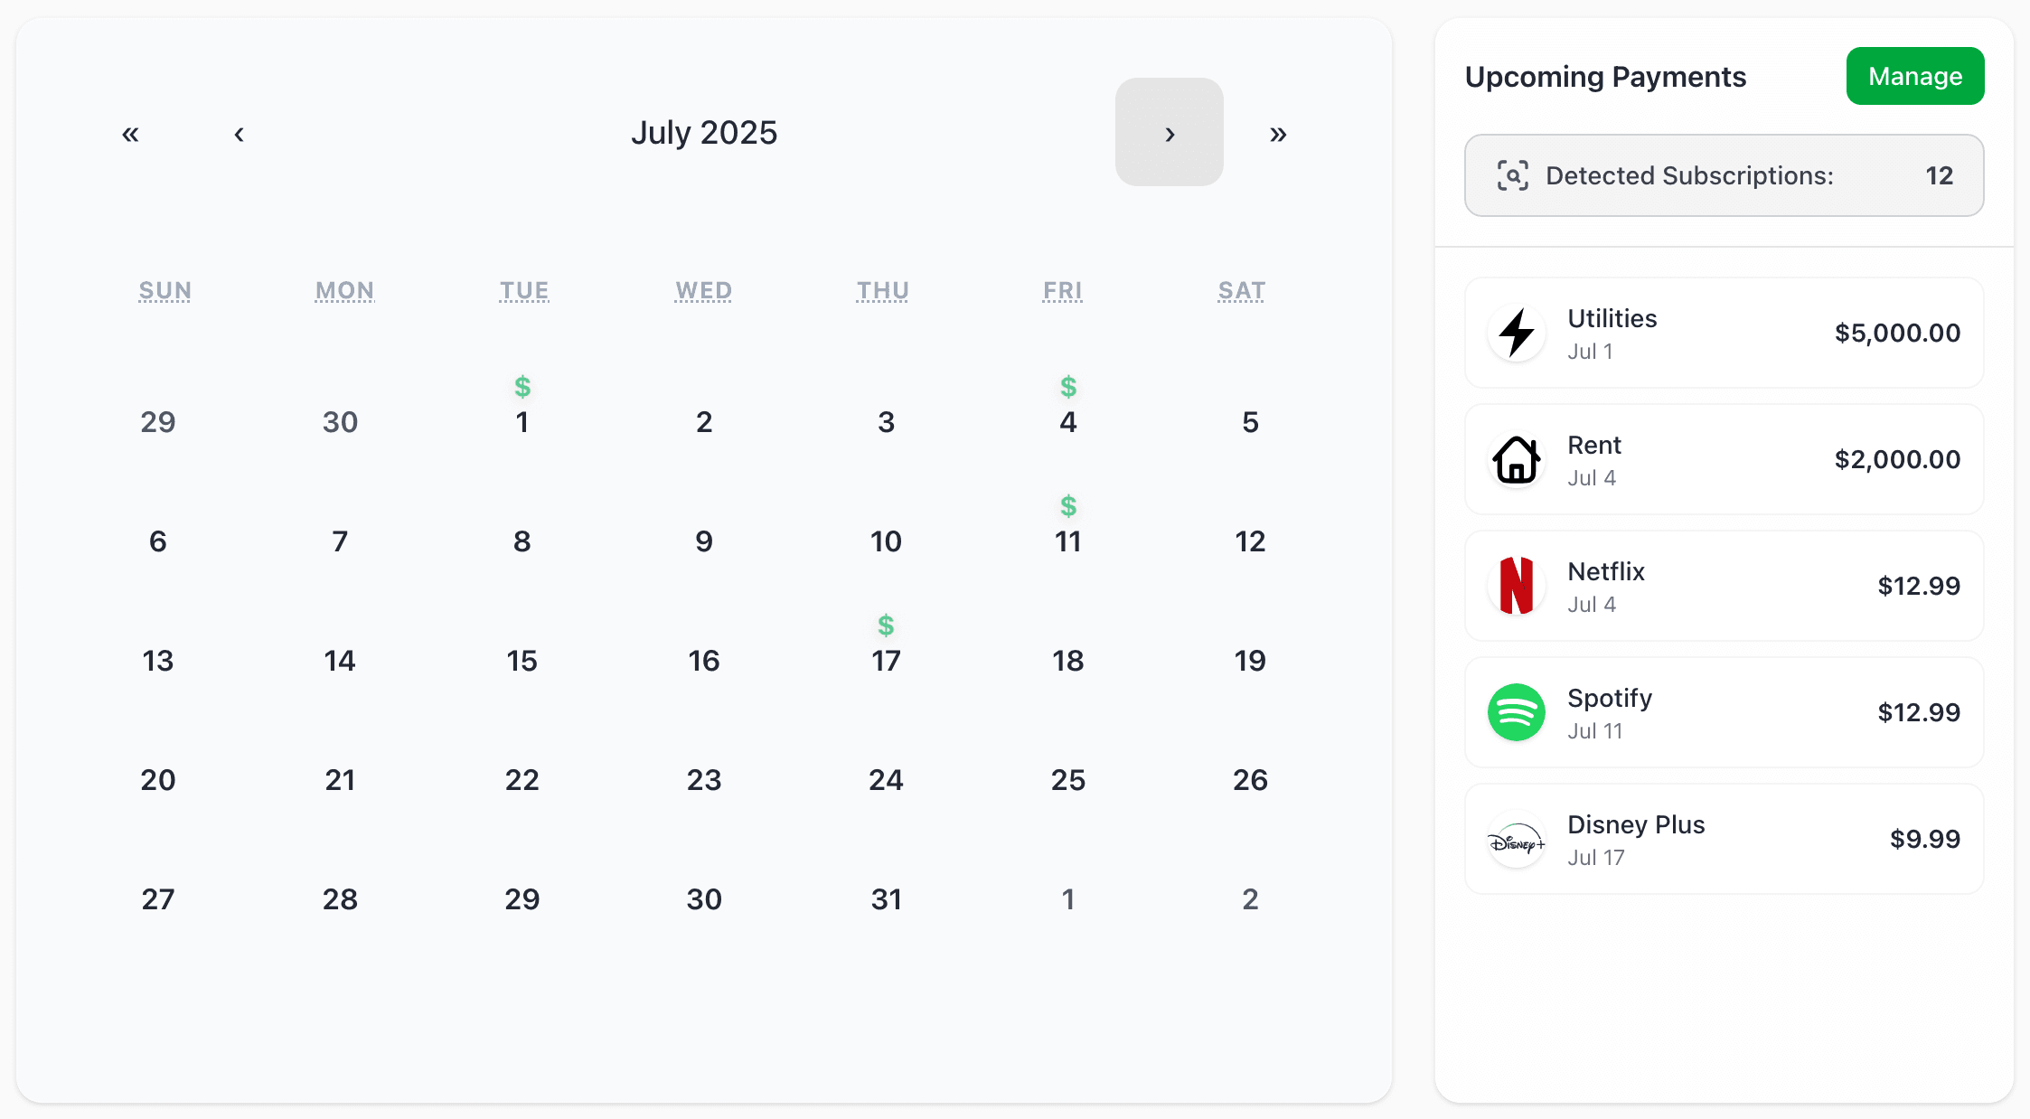Click the Jul 1 date under Utilities

1590,352
